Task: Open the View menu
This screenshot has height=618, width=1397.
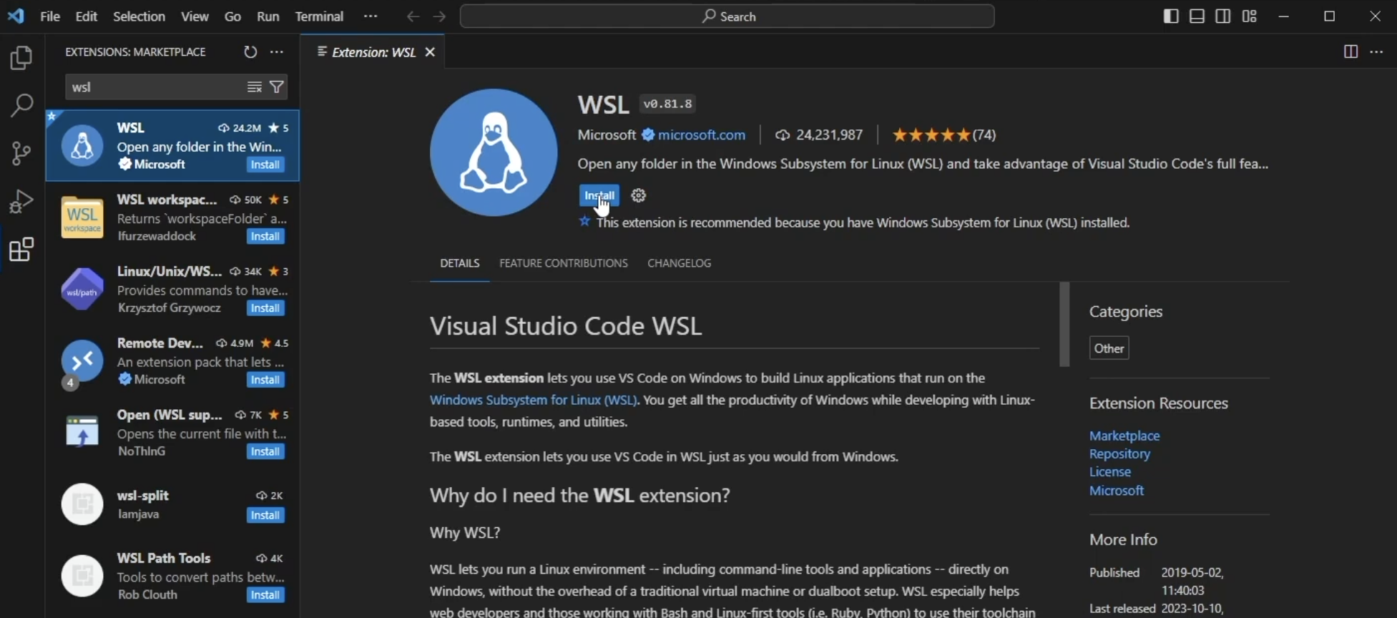Action: [195, 16]
